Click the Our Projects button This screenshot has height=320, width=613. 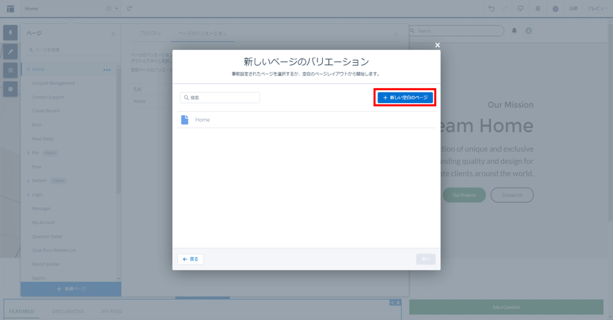(x=464, y=195)
